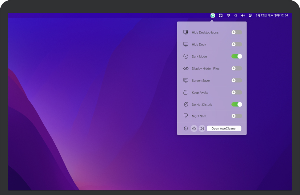Click the white S icon in menu bar
Image resolution: width=300 pixels, height=195 pixels.
click(221, 15)
